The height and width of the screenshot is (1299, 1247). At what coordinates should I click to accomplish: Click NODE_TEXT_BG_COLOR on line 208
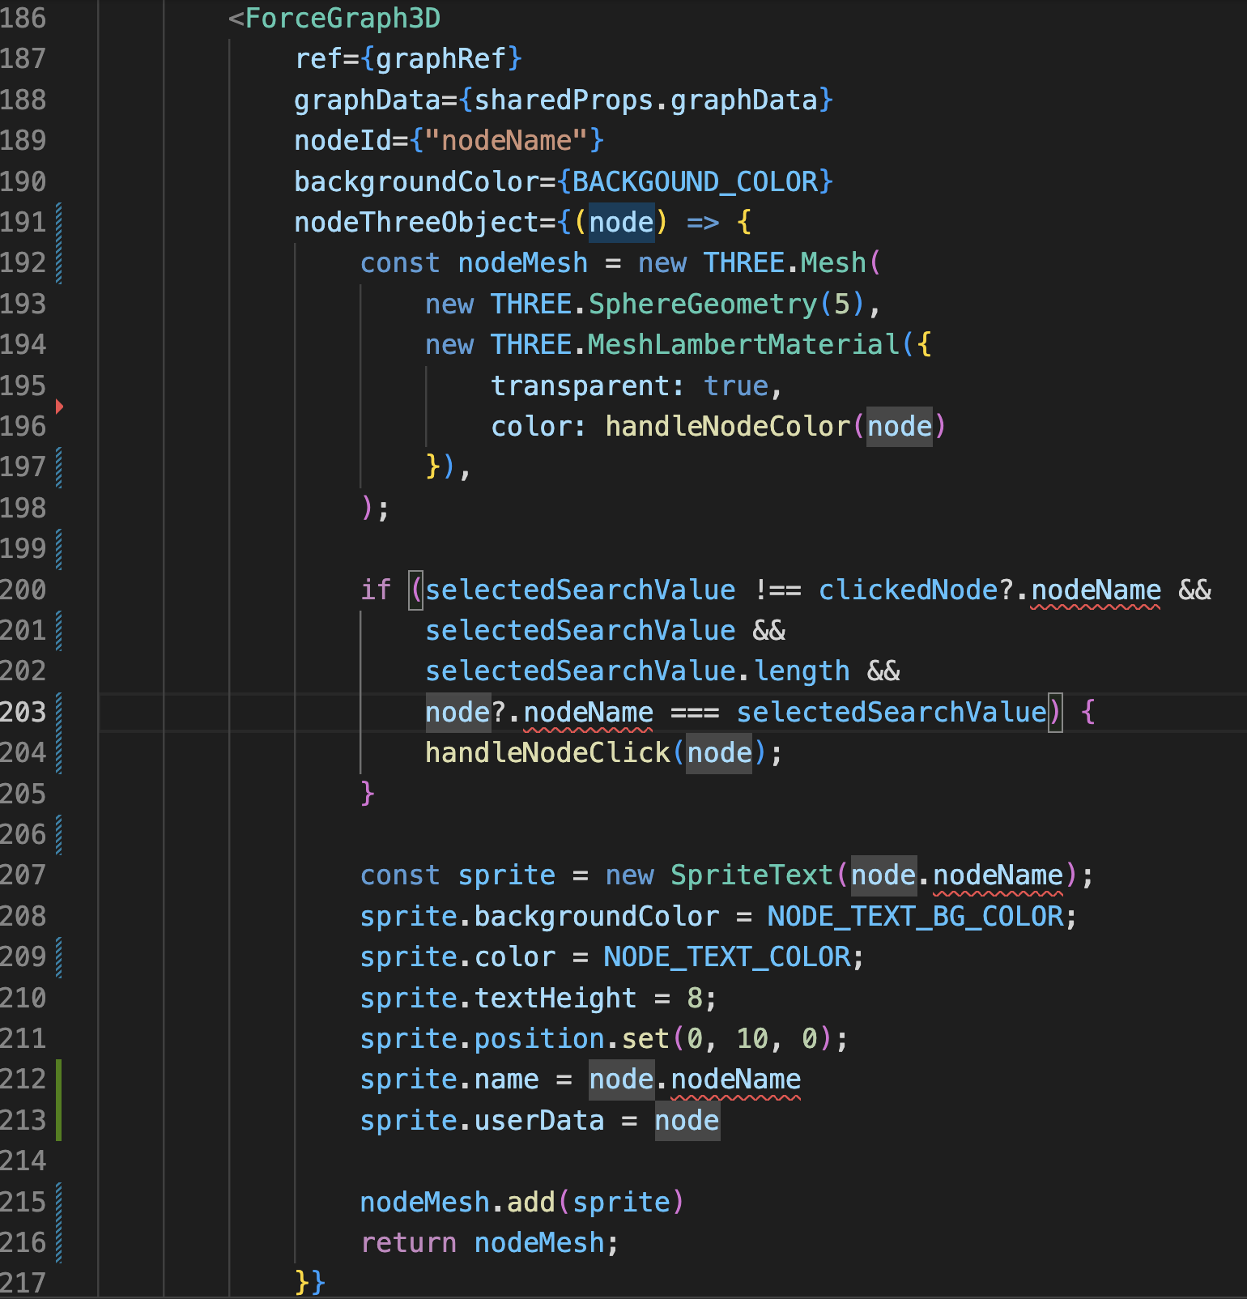(x=916, y=916)
